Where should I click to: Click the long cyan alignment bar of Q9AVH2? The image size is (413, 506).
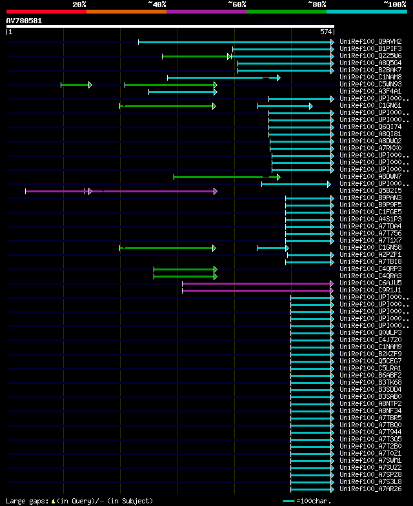tap(235, 42)
